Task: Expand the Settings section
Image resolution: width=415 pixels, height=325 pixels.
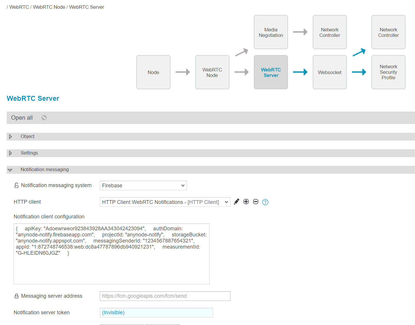Action: pos(11,153)
